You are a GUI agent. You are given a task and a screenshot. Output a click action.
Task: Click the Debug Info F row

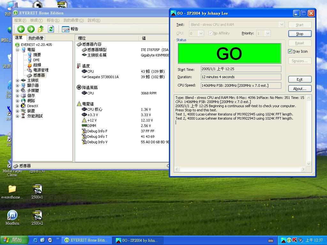(123, 131)
